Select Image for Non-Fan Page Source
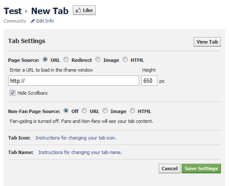This screenshot has height=186, width=229. (105, 110)
